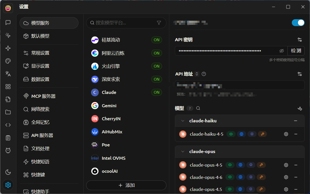Open 数据设置 settings section
The width and height of the screenshot is (310, 194).
pos(49,79)
